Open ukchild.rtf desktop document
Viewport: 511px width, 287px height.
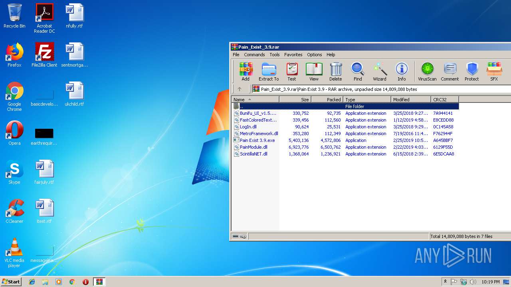(x=74, y=94)
